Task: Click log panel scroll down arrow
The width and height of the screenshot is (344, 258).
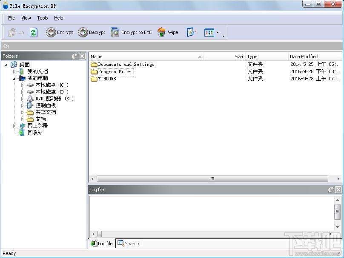Action: click(338, 227)
